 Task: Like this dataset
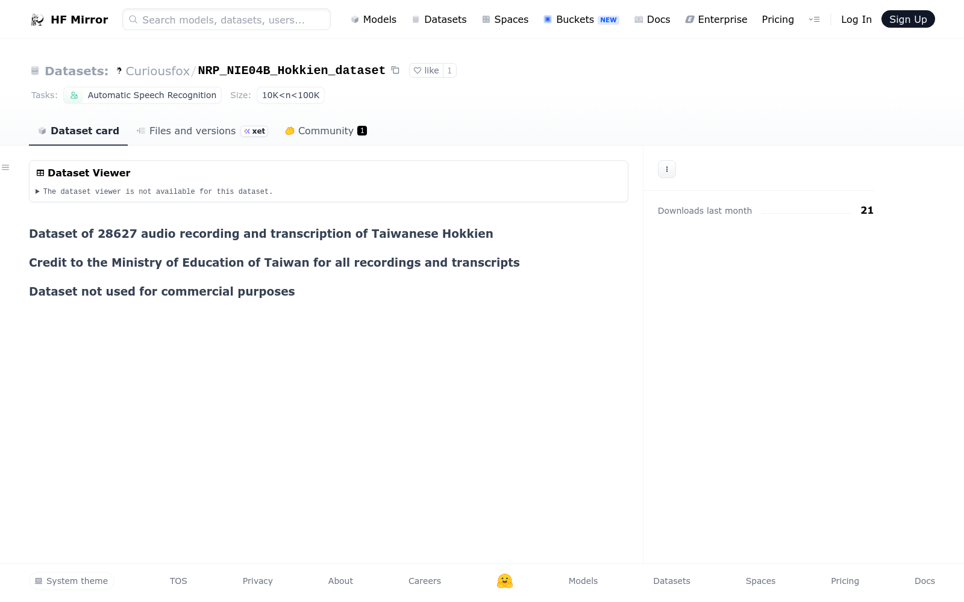tap(426, 70)
